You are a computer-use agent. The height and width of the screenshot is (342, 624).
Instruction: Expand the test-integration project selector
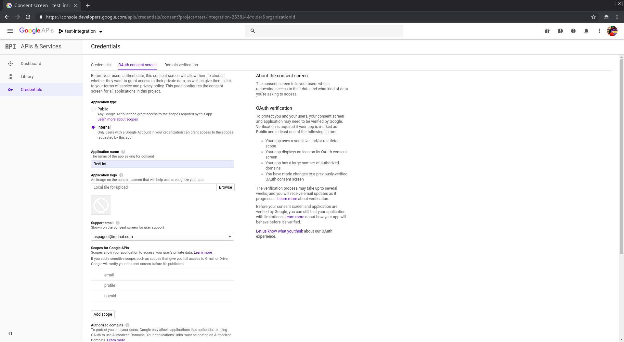pos(81,32)
